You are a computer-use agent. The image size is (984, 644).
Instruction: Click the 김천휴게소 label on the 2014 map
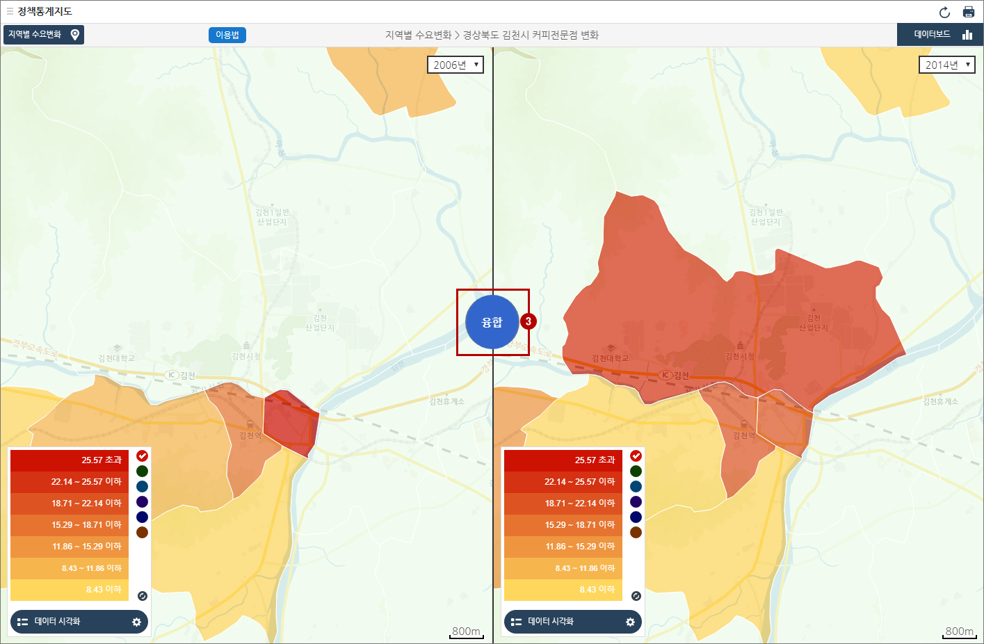[940, 401]
